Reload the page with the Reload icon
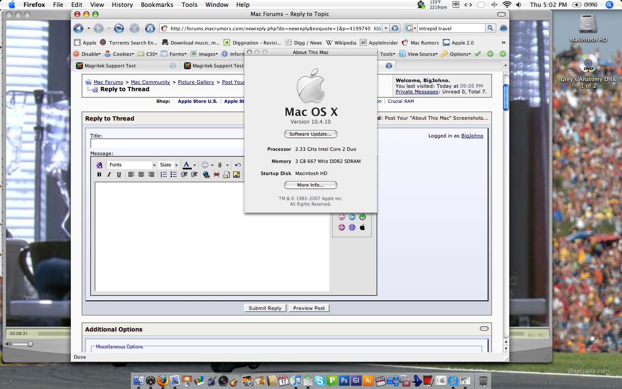Image resolution: width=622 pixels, height=389 pixels. pos(119,29)
